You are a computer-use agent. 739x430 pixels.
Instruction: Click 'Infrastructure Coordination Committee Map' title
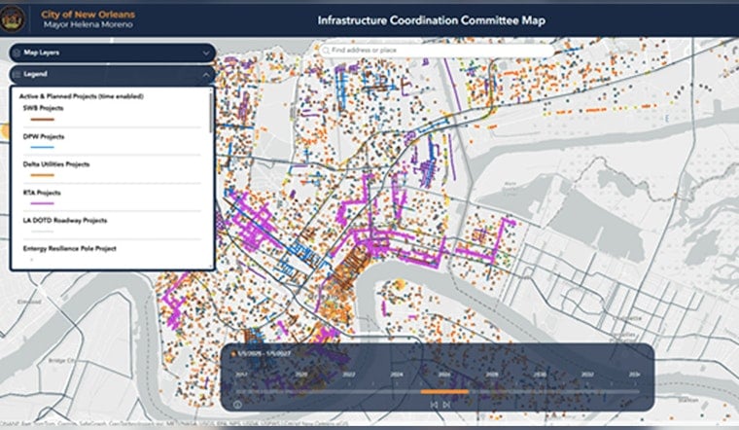431,20
